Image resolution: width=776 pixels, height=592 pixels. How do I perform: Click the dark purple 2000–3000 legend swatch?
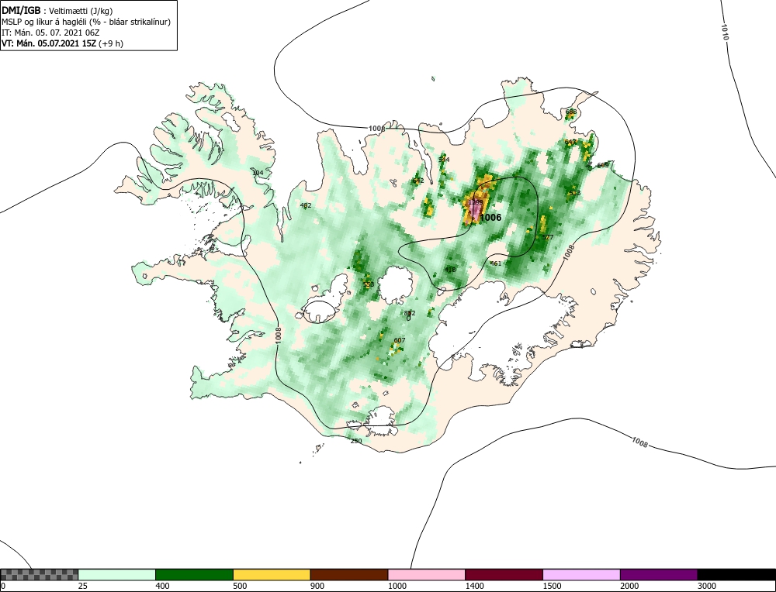(659, 574)
